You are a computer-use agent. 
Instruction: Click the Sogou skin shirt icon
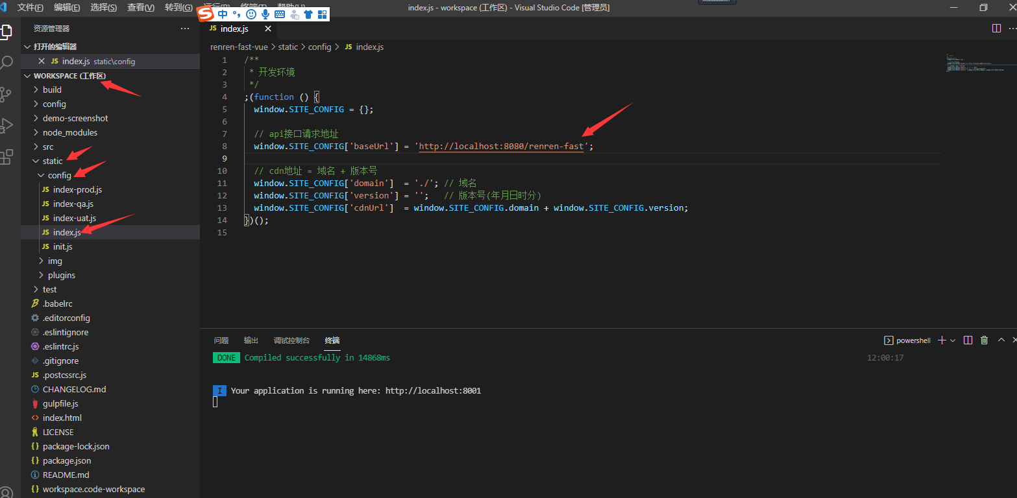308,14
